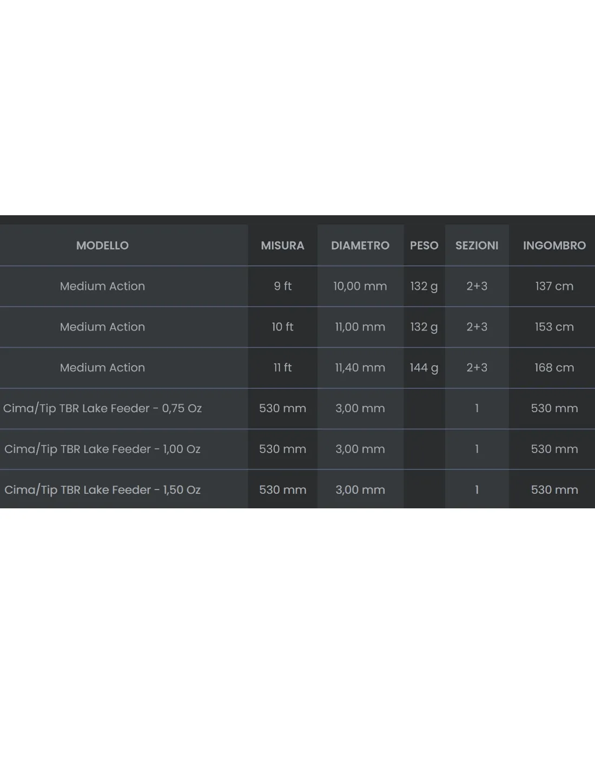Select the 10 ft size cell
Screen dimensions: 595x769
[x=282, y=327]
